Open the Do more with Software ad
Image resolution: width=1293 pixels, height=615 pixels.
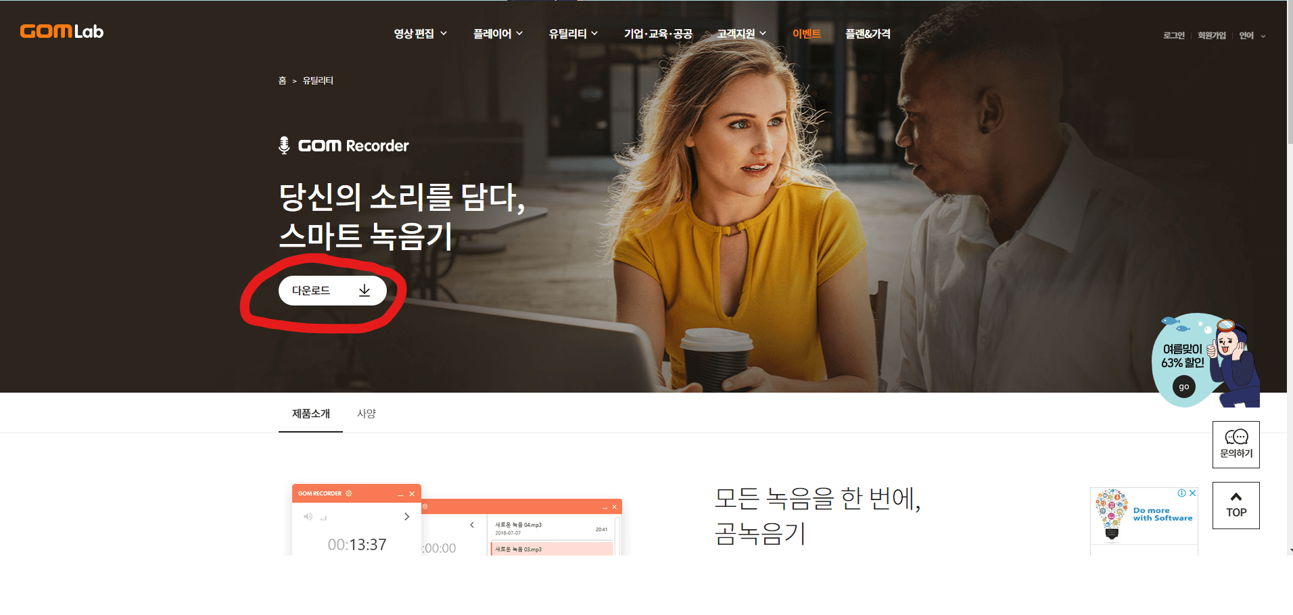1144,517
